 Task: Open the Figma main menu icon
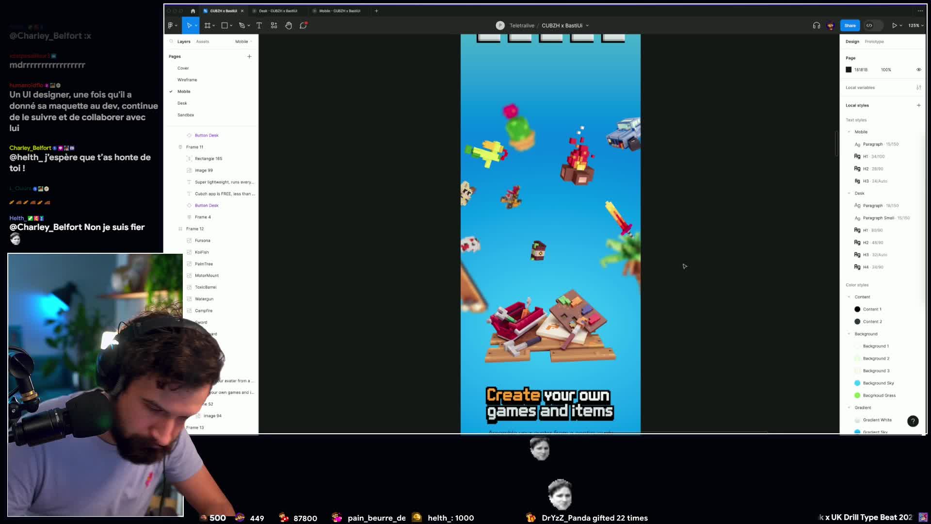point(171,25)
